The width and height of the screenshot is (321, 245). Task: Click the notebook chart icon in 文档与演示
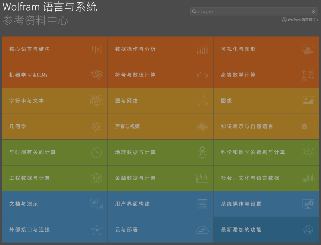(97, 204)
